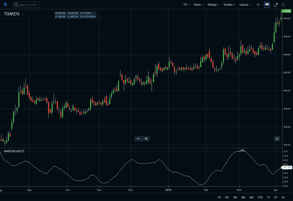Viewport: 293px width, 201px height.
Task: Select the pencil drawing tool
Action: (276, 5)
